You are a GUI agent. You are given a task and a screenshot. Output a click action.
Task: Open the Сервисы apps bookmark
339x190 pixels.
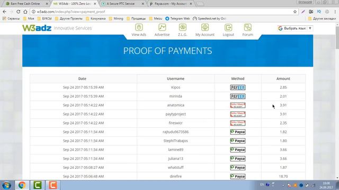pos(11,18)
